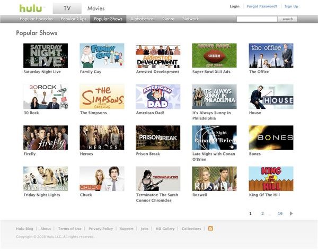Go to next page arrow
Viewport: 318px width, 251px height.
tap(291, 213)
